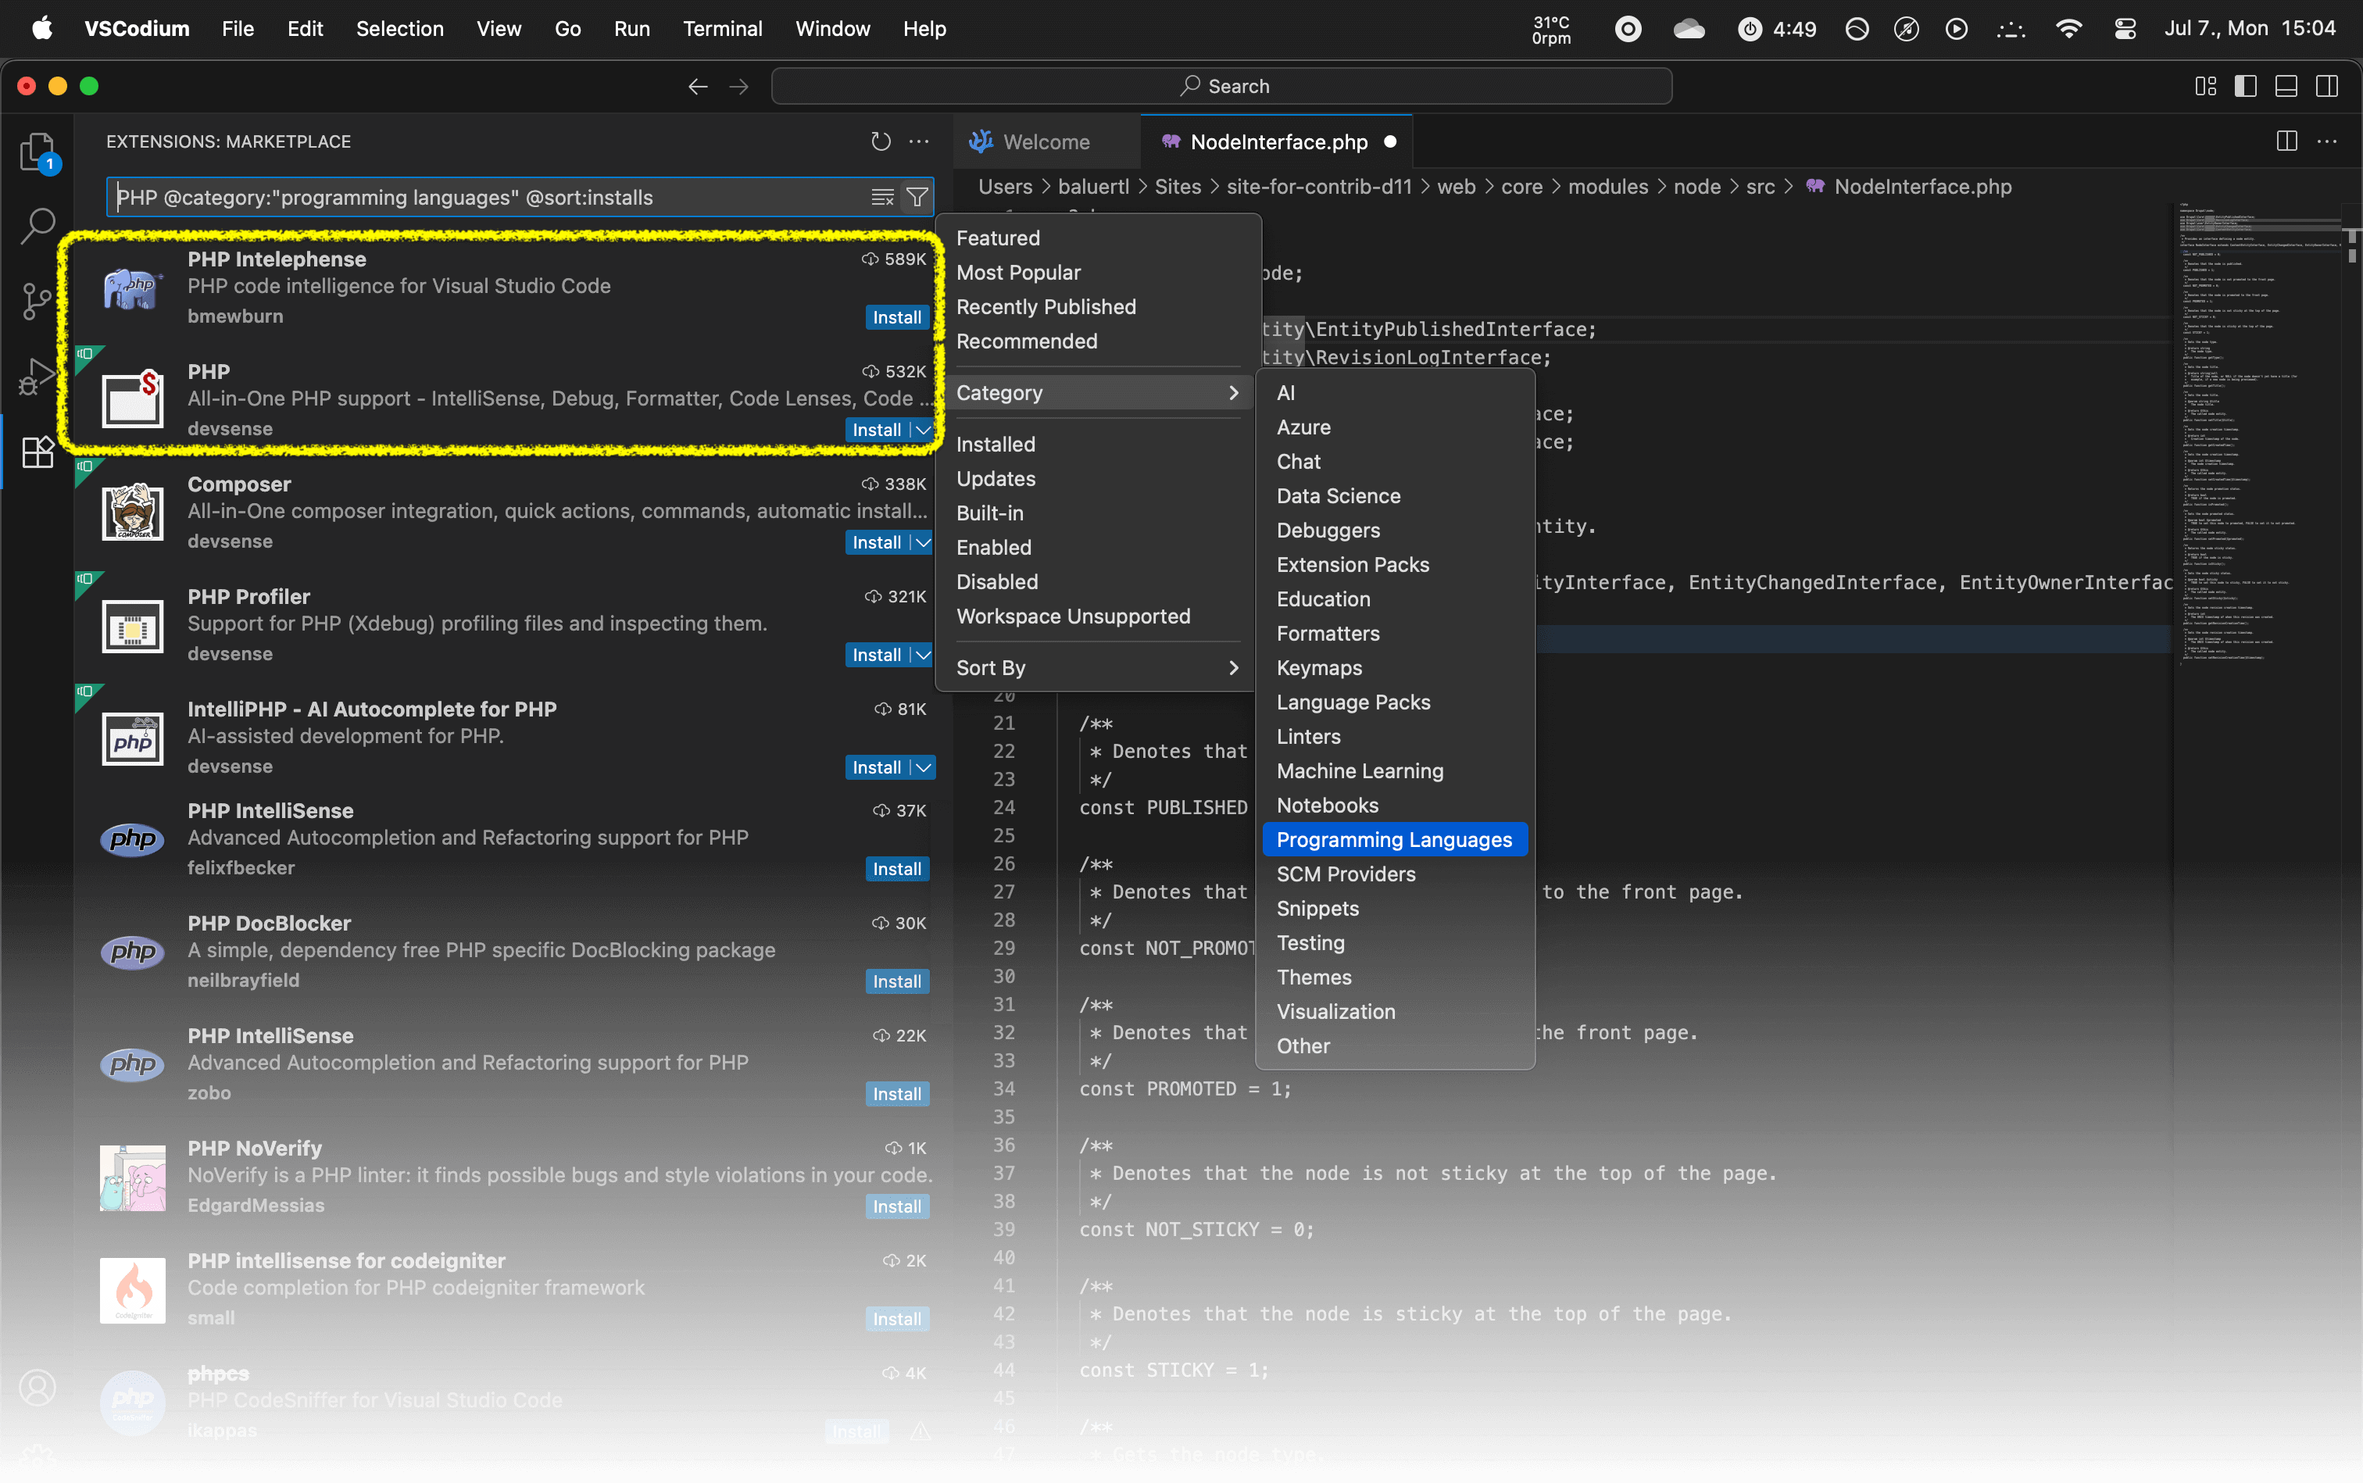Expand the Category submenu
This screenshot has height=1483, width=2363.
1096,392
